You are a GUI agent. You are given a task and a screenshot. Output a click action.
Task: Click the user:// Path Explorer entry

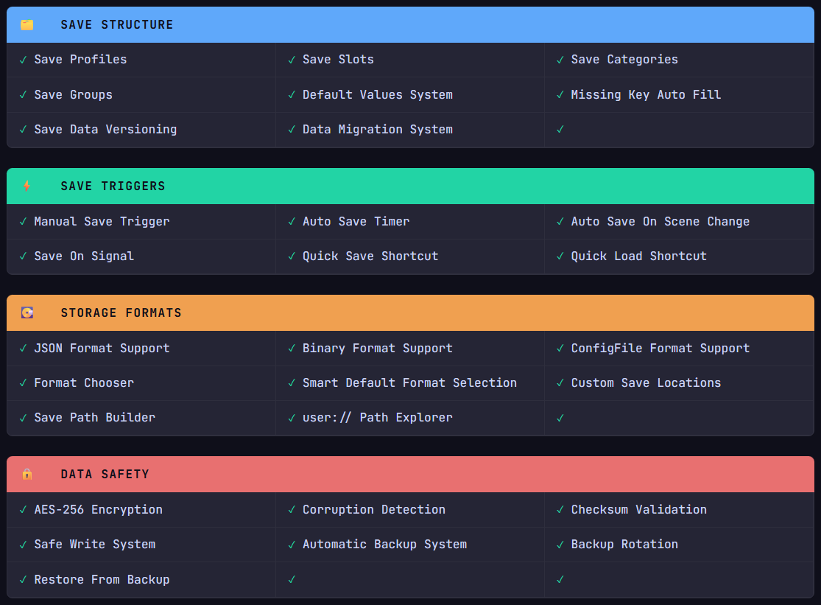pyautogui.click(x=377, y=418)
